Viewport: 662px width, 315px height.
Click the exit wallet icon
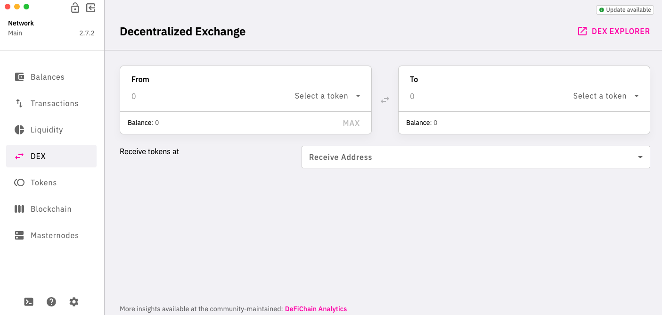(x=91, y=8)
